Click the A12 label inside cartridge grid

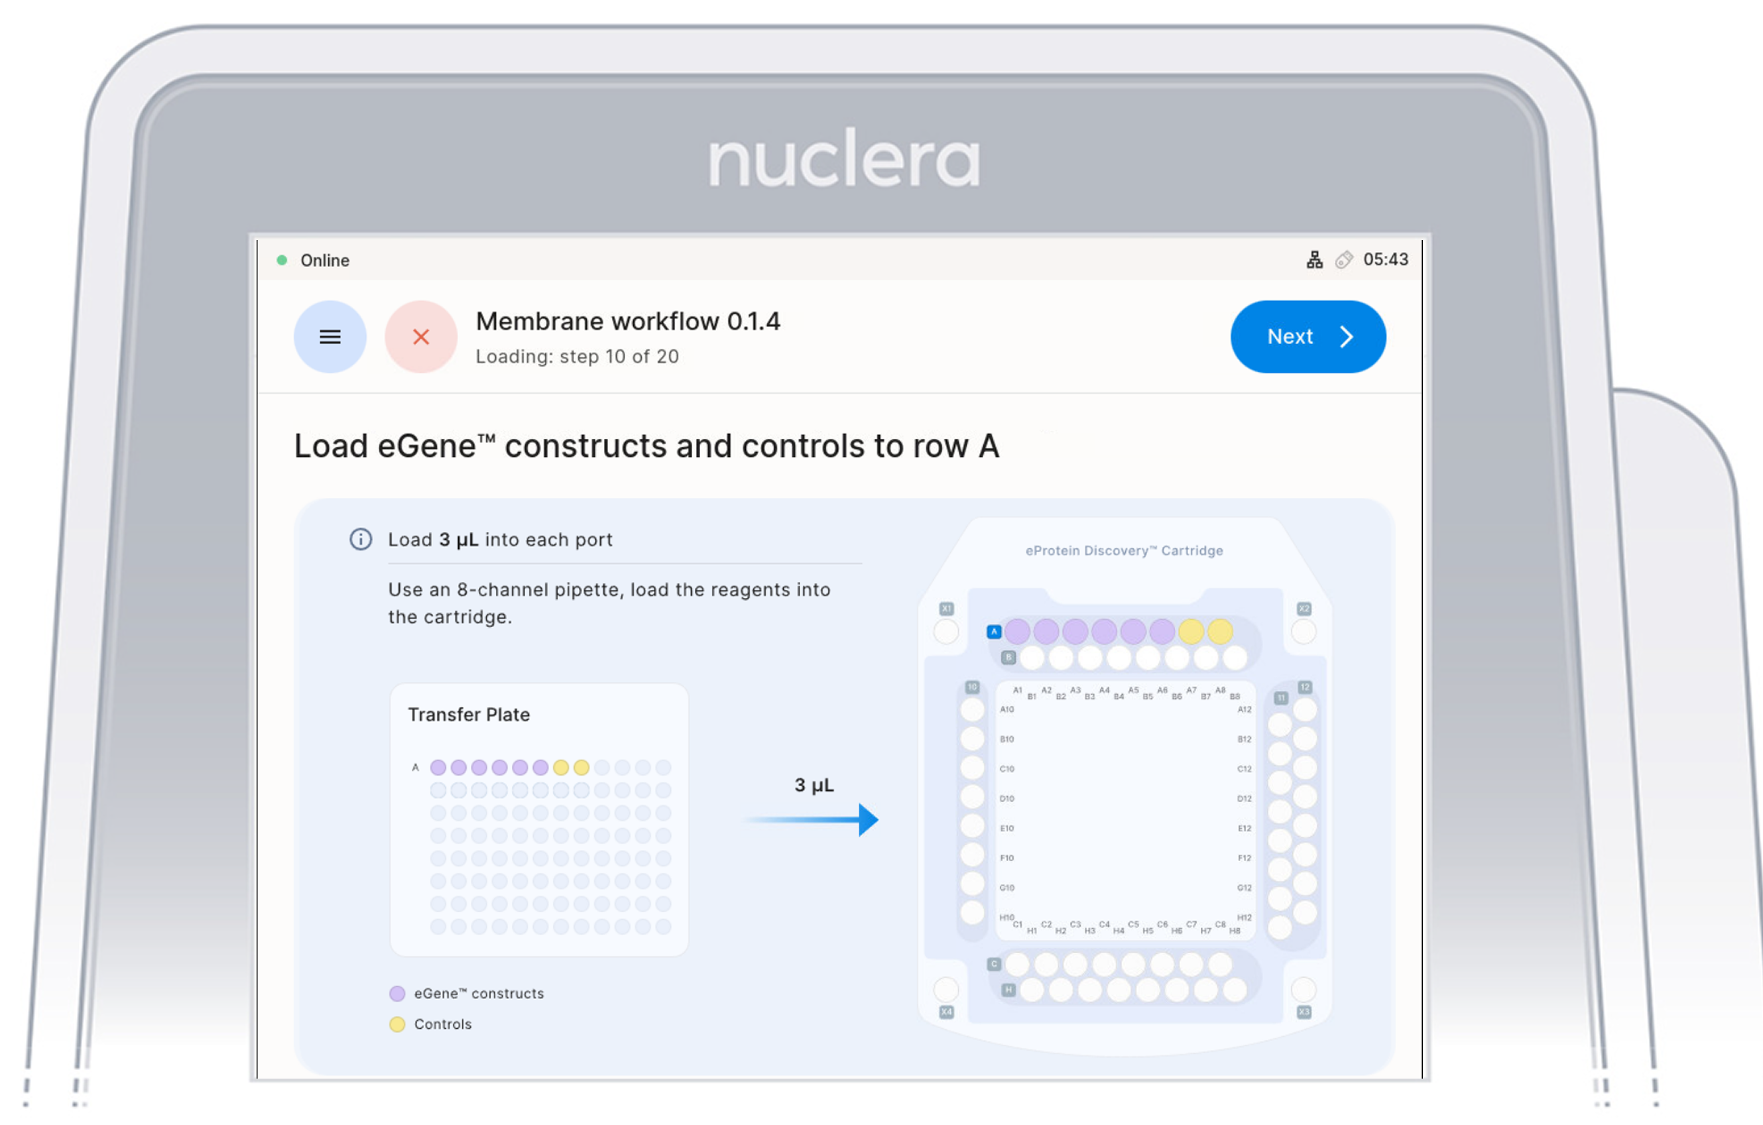pyautogui.click(x=1244, y=709)
